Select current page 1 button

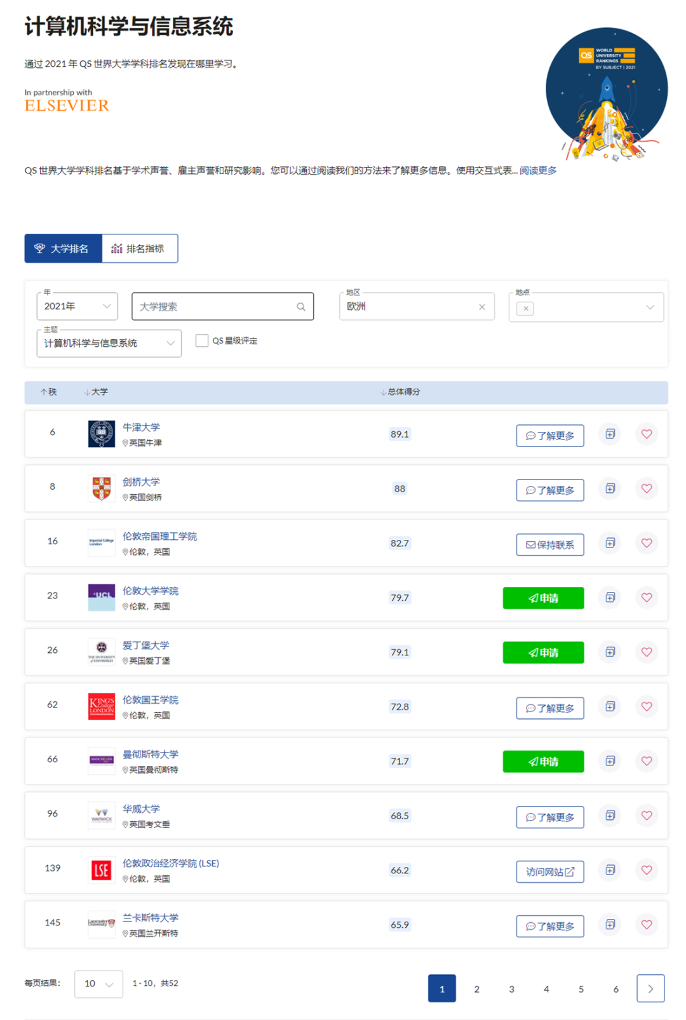pyautogui.click(x=442, y=989)
